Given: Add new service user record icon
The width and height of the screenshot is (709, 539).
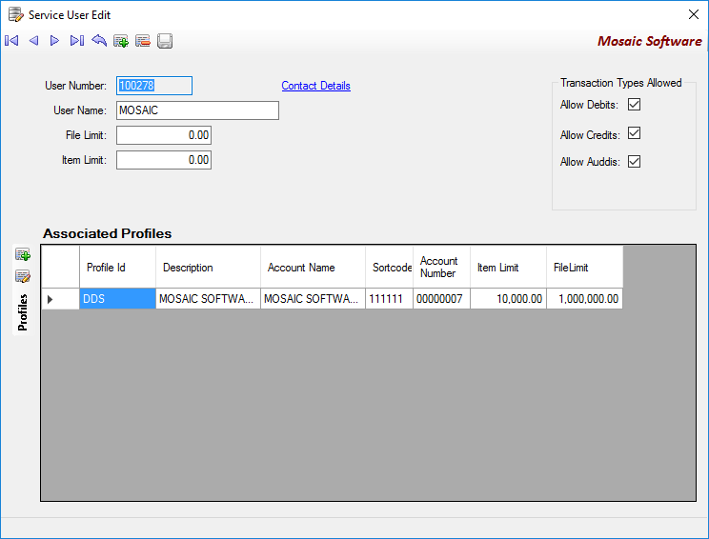Looking at the screenshot, I should (x=121, y=41).
